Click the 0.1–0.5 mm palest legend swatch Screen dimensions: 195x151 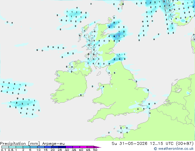5,147
